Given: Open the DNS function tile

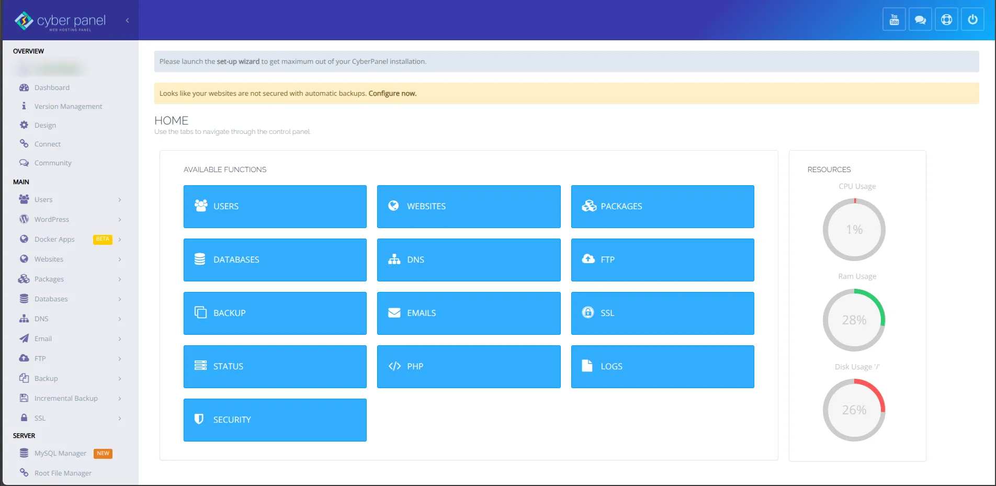Looking at the screenshot, I should pyautogui.click(x=469, y=260).
